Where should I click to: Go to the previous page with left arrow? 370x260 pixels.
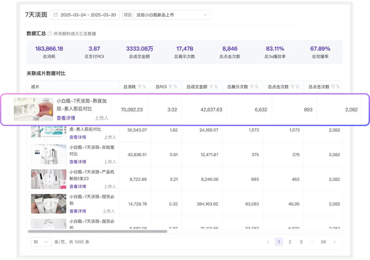[268, 242]
